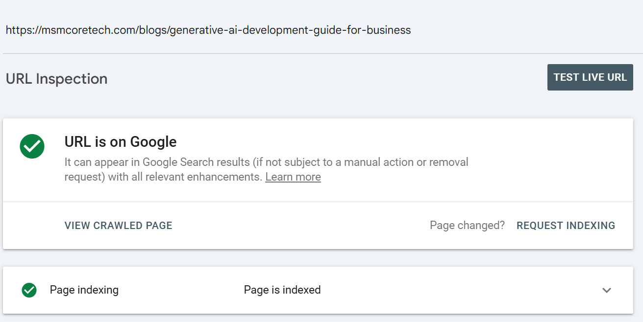
Task: Click the 'Page changed?' prompt text
Action: [x=467, y=226]
